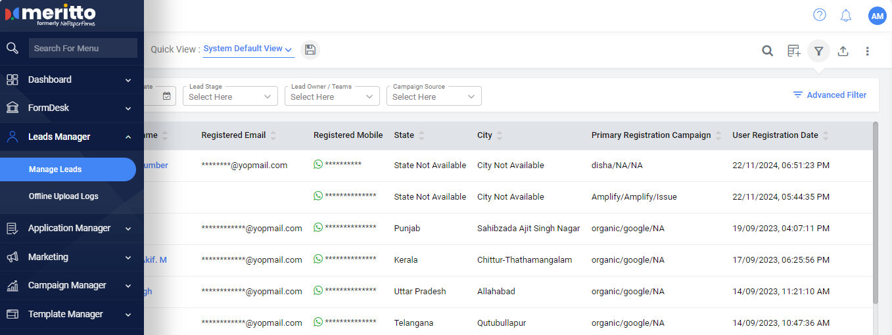Open the three-dot more options menu
The width and height of the screenshot is (892, 335).
pos(868,51)
